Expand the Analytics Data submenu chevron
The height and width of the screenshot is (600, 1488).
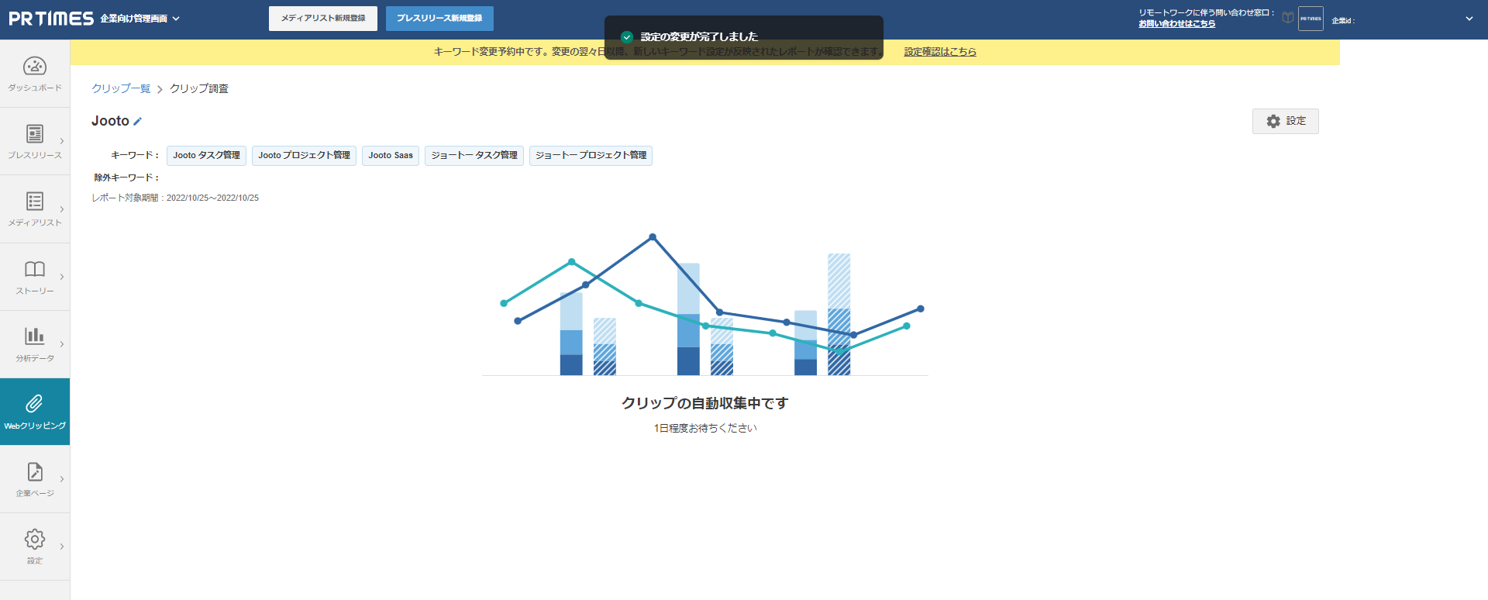click(x=62, y=343)
